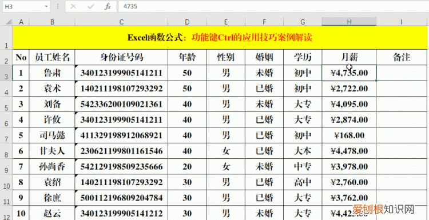
Task: Select column H header
Action: (349, 22)
